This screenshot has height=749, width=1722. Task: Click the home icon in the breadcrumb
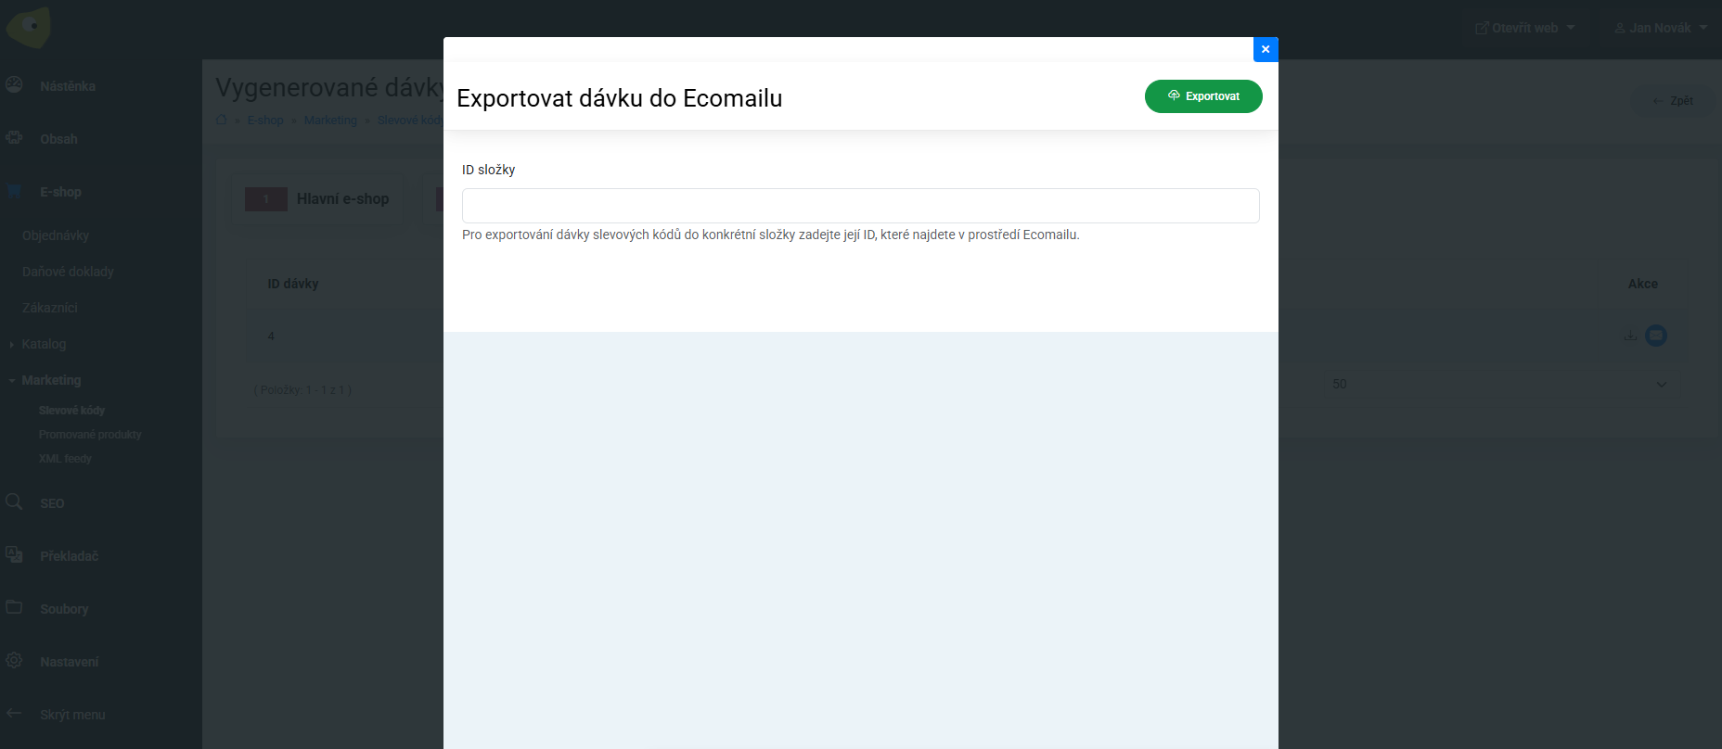pos(222,121)
